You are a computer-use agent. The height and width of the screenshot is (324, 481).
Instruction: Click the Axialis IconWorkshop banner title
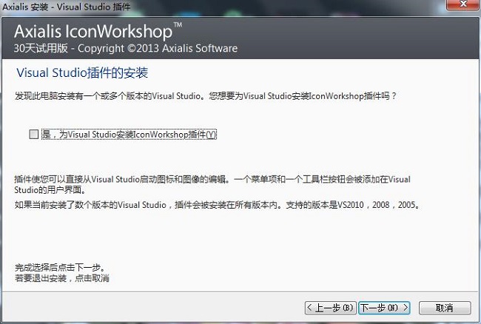point(92,33)
